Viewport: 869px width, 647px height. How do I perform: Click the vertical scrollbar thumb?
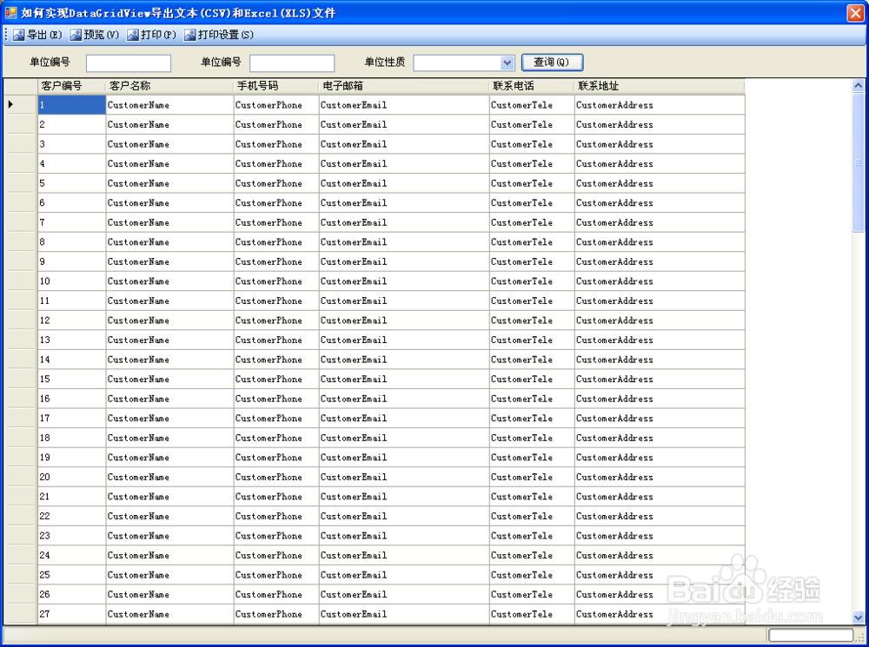(858, 162)
